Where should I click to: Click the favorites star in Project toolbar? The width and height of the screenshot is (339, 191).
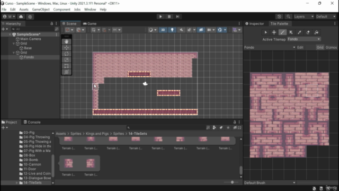coord(228,128)
